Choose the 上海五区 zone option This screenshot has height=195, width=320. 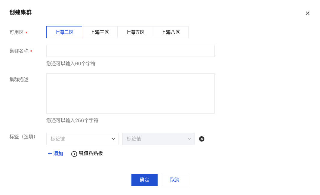pyautogui.click(x=135, y=32)
